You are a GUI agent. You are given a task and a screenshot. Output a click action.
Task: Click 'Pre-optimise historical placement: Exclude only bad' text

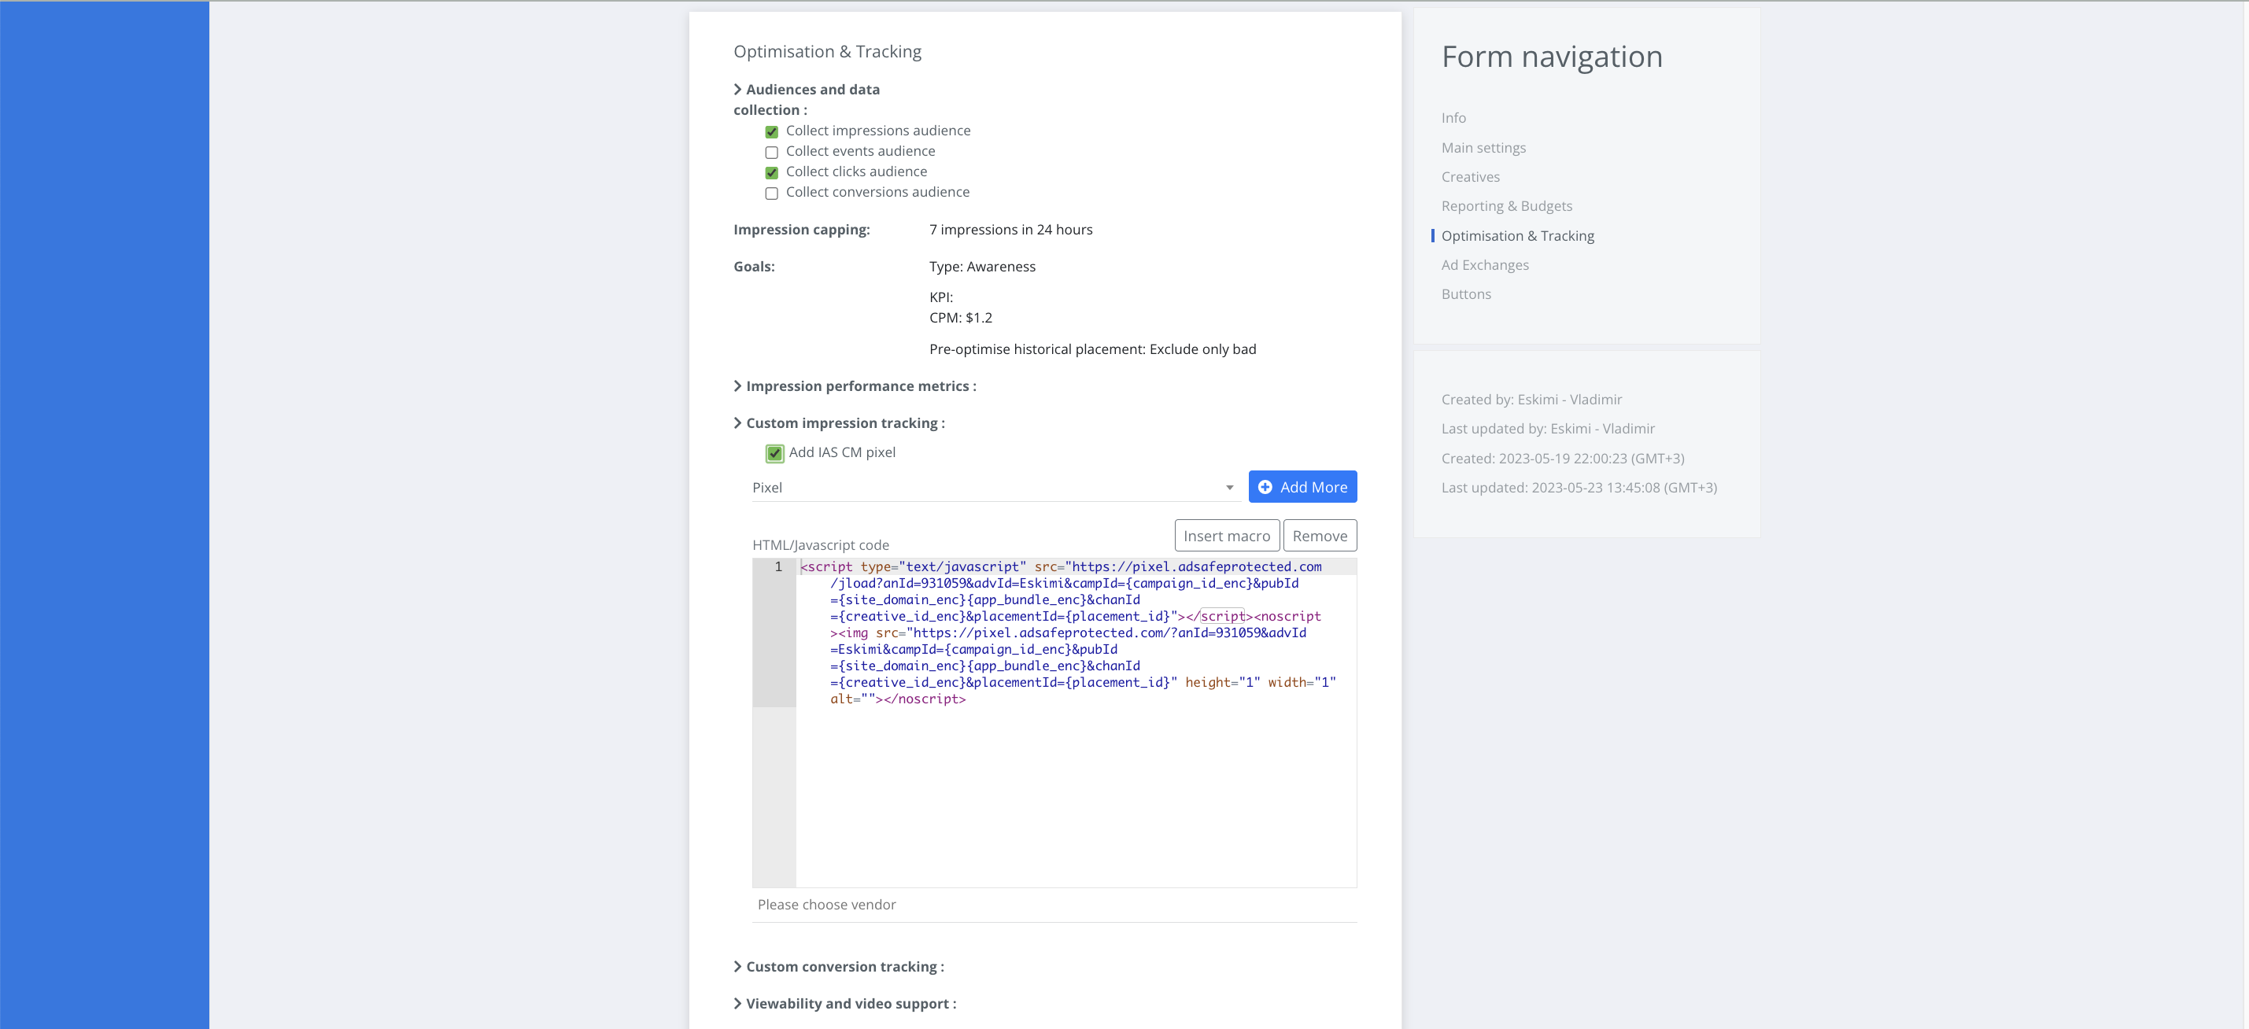pyautogui.click(x=1092, y=349)
